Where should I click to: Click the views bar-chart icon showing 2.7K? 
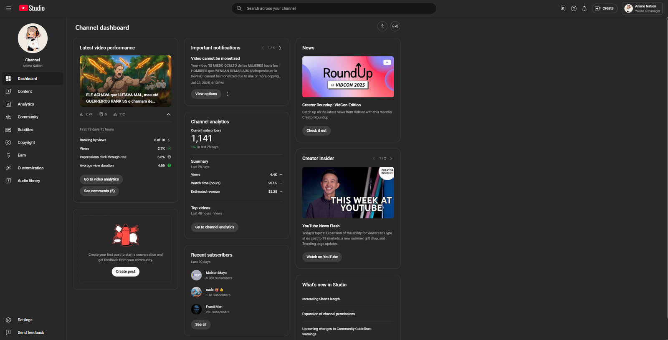tap(81, 114)
